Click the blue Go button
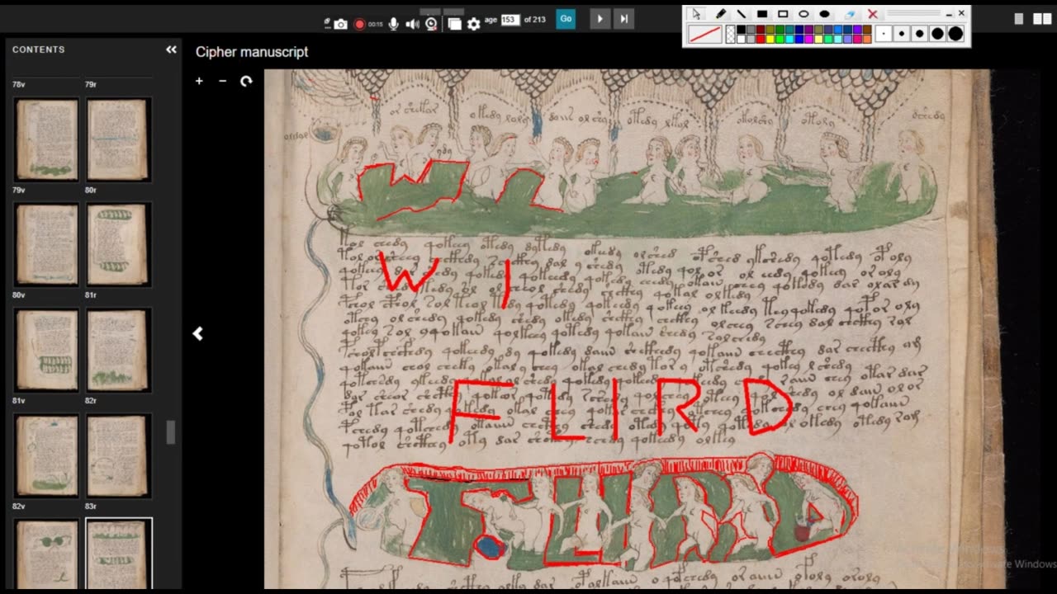1057x594 pixels. [x=566, y=19]
